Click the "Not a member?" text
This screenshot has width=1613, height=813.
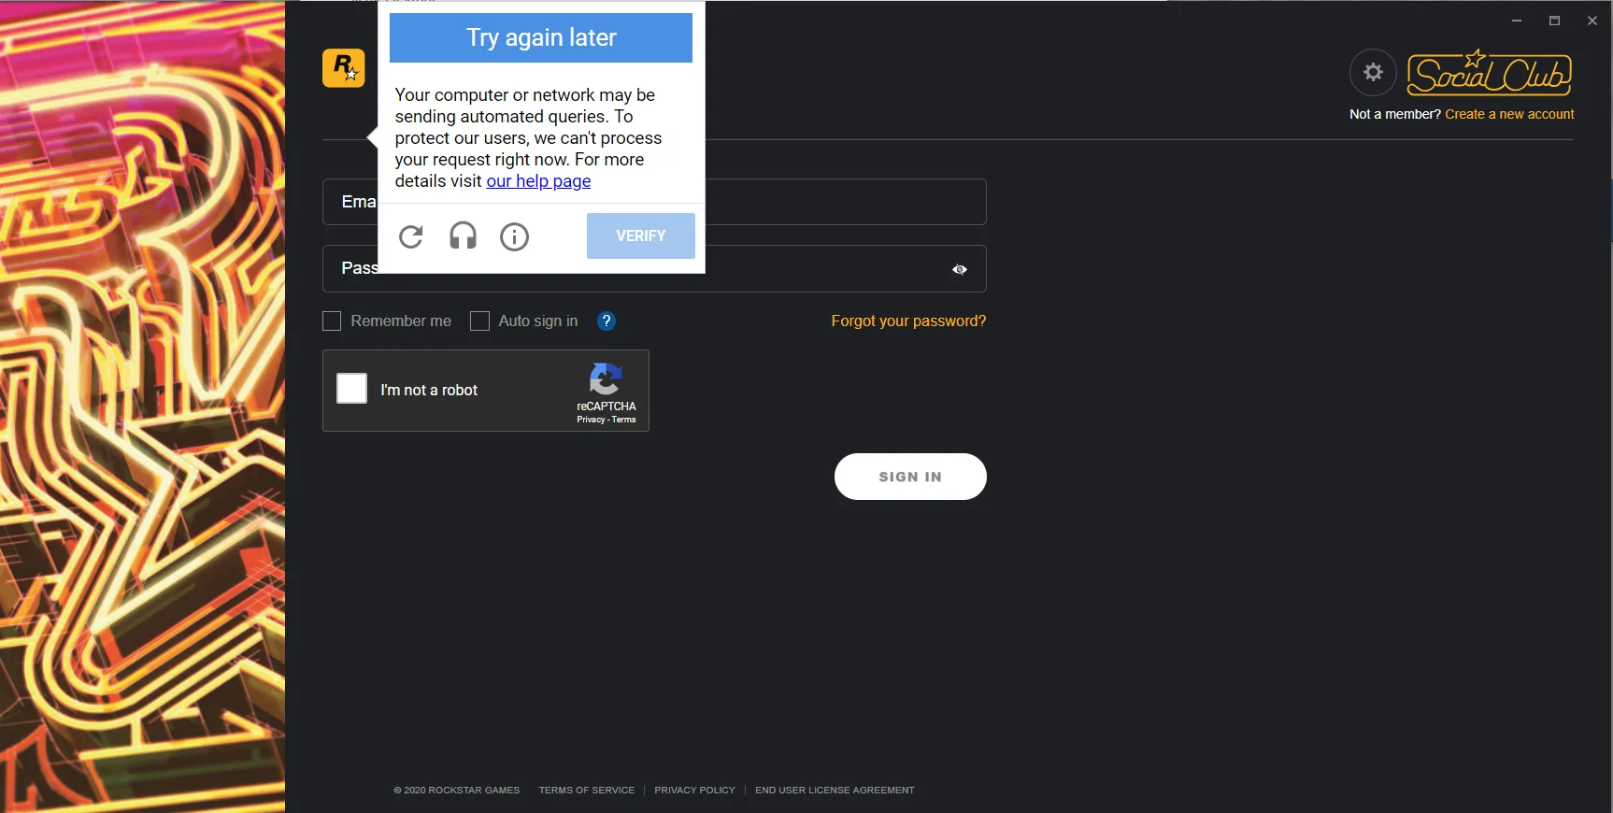click(x=1395, y=114)
